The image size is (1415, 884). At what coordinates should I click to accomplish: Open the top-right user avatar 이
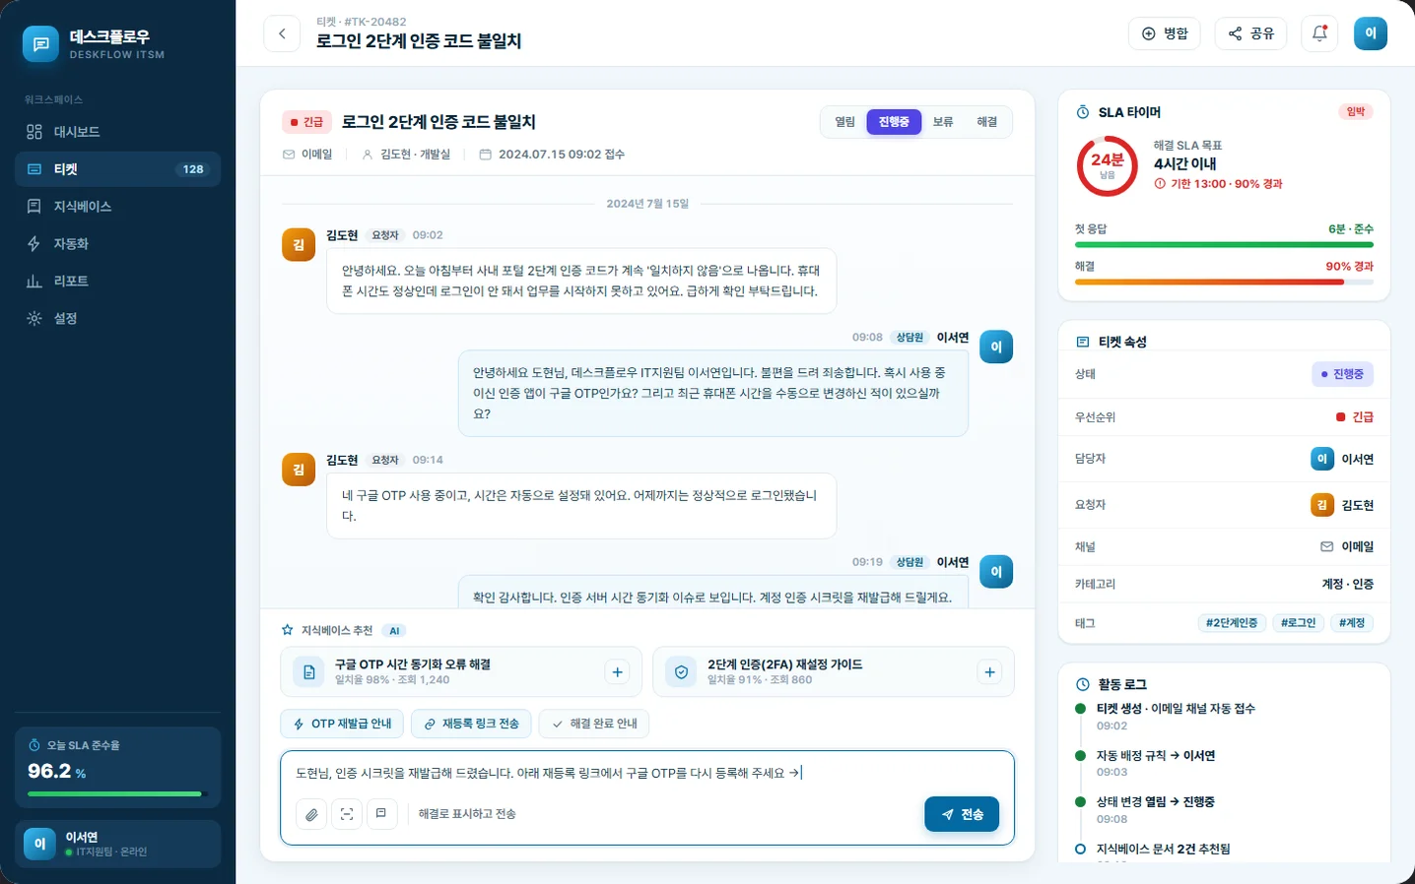(1371, 33)
